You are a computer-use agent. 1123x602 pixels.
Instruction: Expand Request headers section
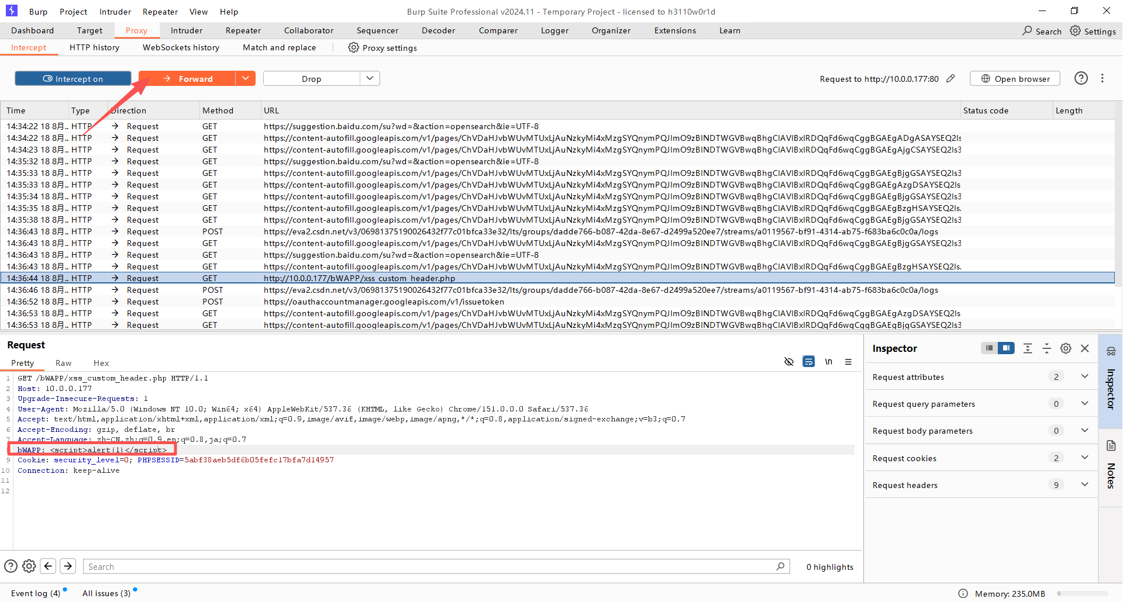[x=1084, y=485]
